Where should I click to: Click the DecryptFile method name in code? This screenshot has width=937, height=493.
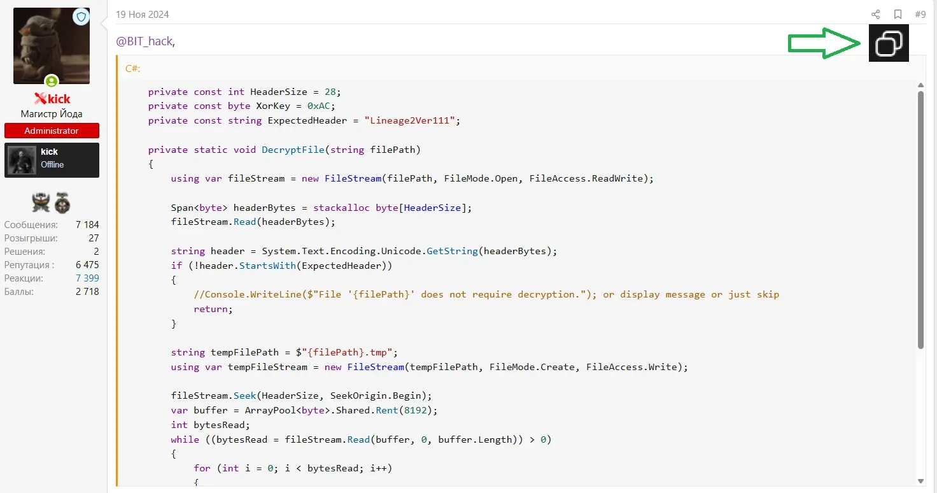pos(293,150)
